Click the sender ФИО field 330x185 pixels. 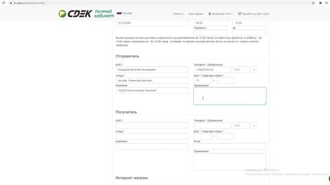[152, 70]
